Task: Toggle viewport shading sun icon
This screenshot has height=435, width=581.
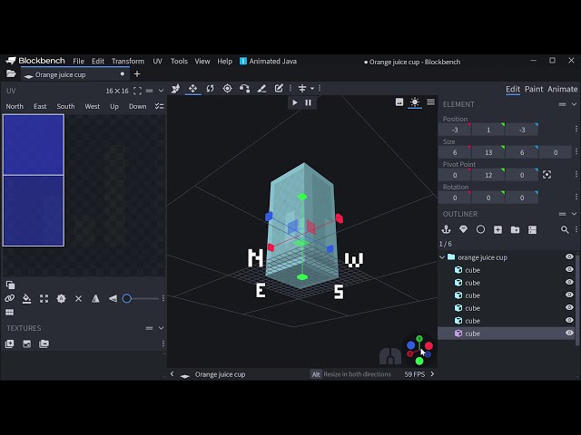Action: (415, 102)
